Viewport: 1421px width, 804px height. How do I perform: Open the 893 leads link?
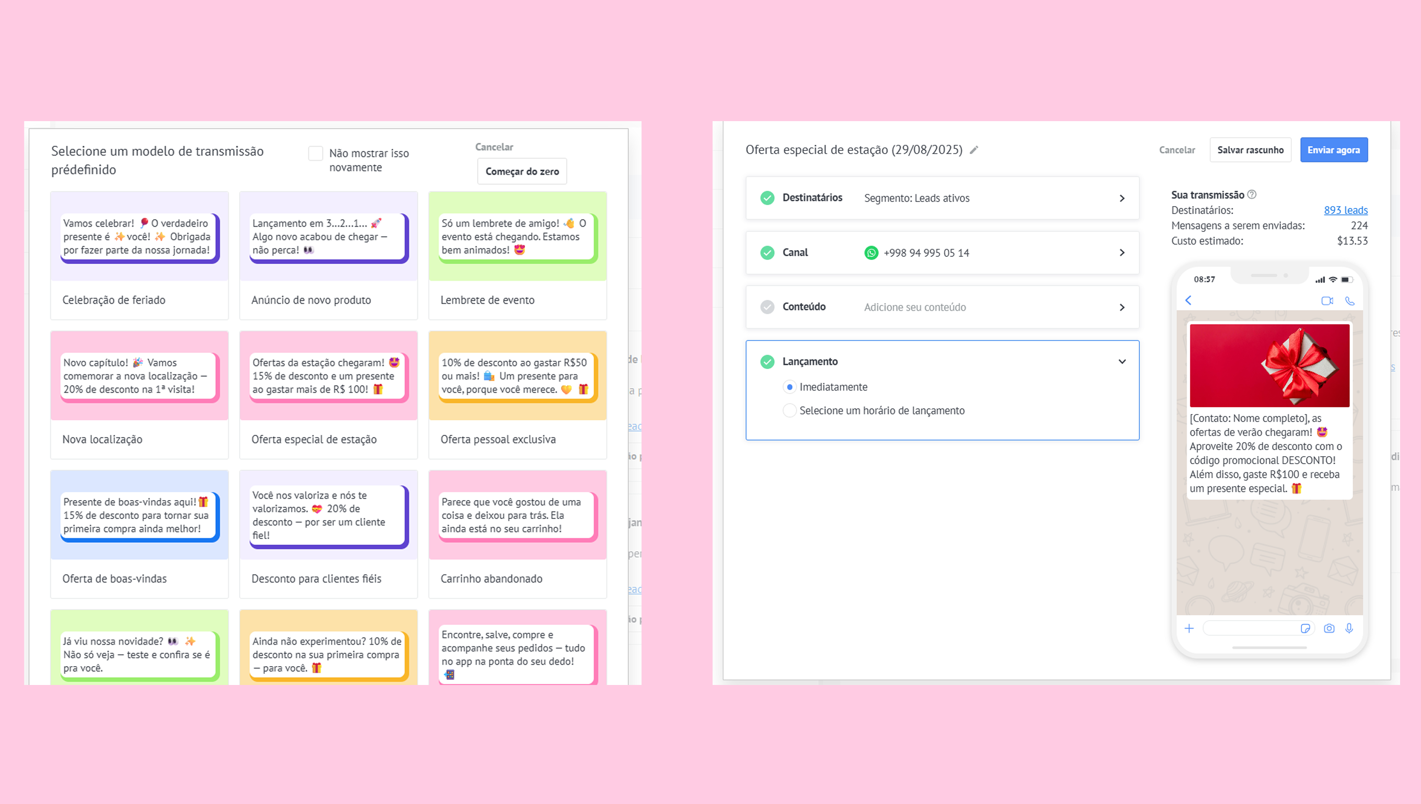[x=1345, y=210]
